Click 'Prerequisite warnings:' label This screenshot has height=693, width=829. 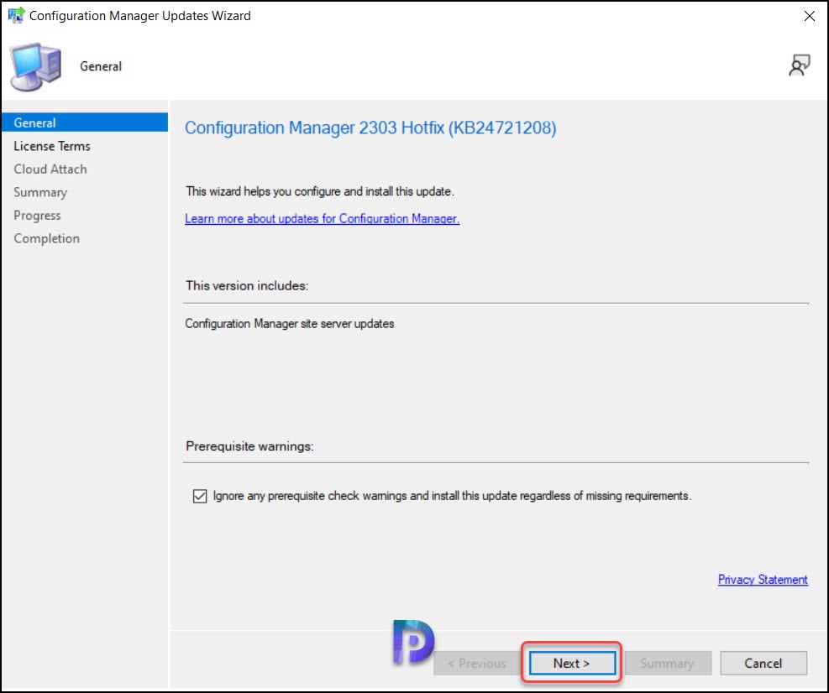(x=249, y=446)
